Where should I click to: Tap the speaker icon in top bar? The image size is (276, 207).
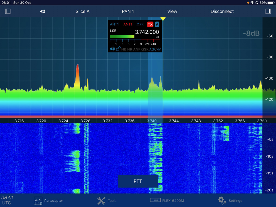tap(43, 11)
